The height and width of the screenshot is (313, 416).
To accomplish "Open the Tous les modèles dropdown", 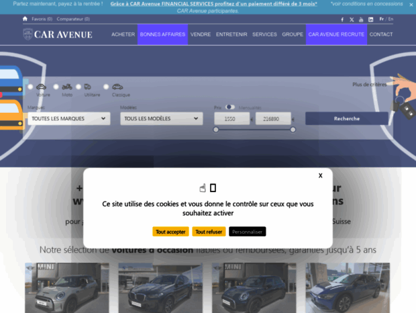I will click(162, 119).
